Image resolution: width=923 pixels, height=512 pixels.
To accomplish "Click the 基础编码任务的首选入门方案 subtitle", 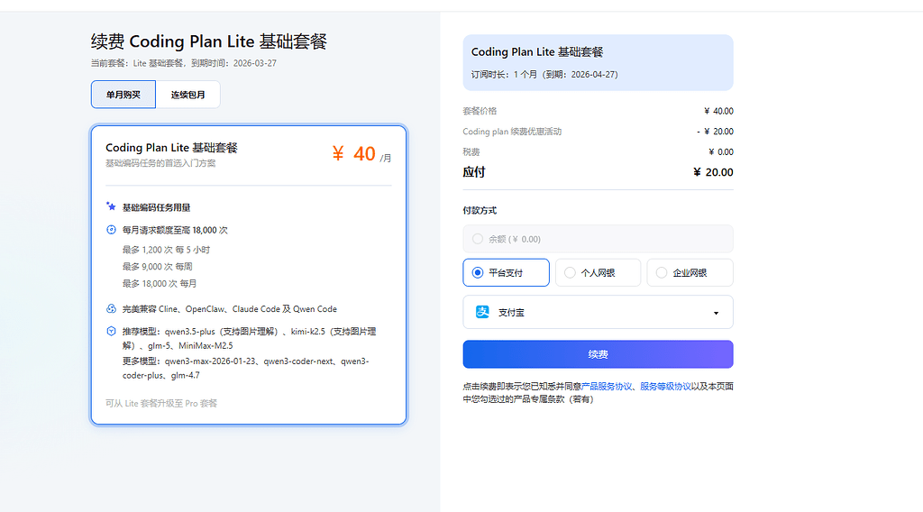I will [x=160, y=163].
